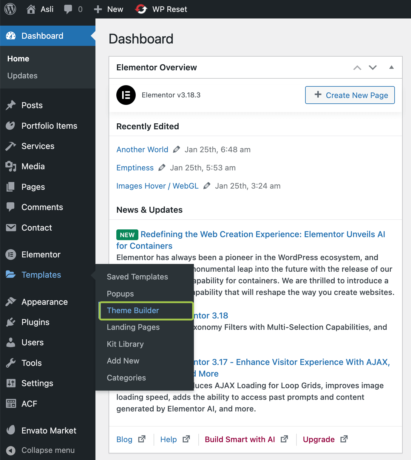Click the New item in the admin bar
Screen dimensions: 411x460
[109, 9]
